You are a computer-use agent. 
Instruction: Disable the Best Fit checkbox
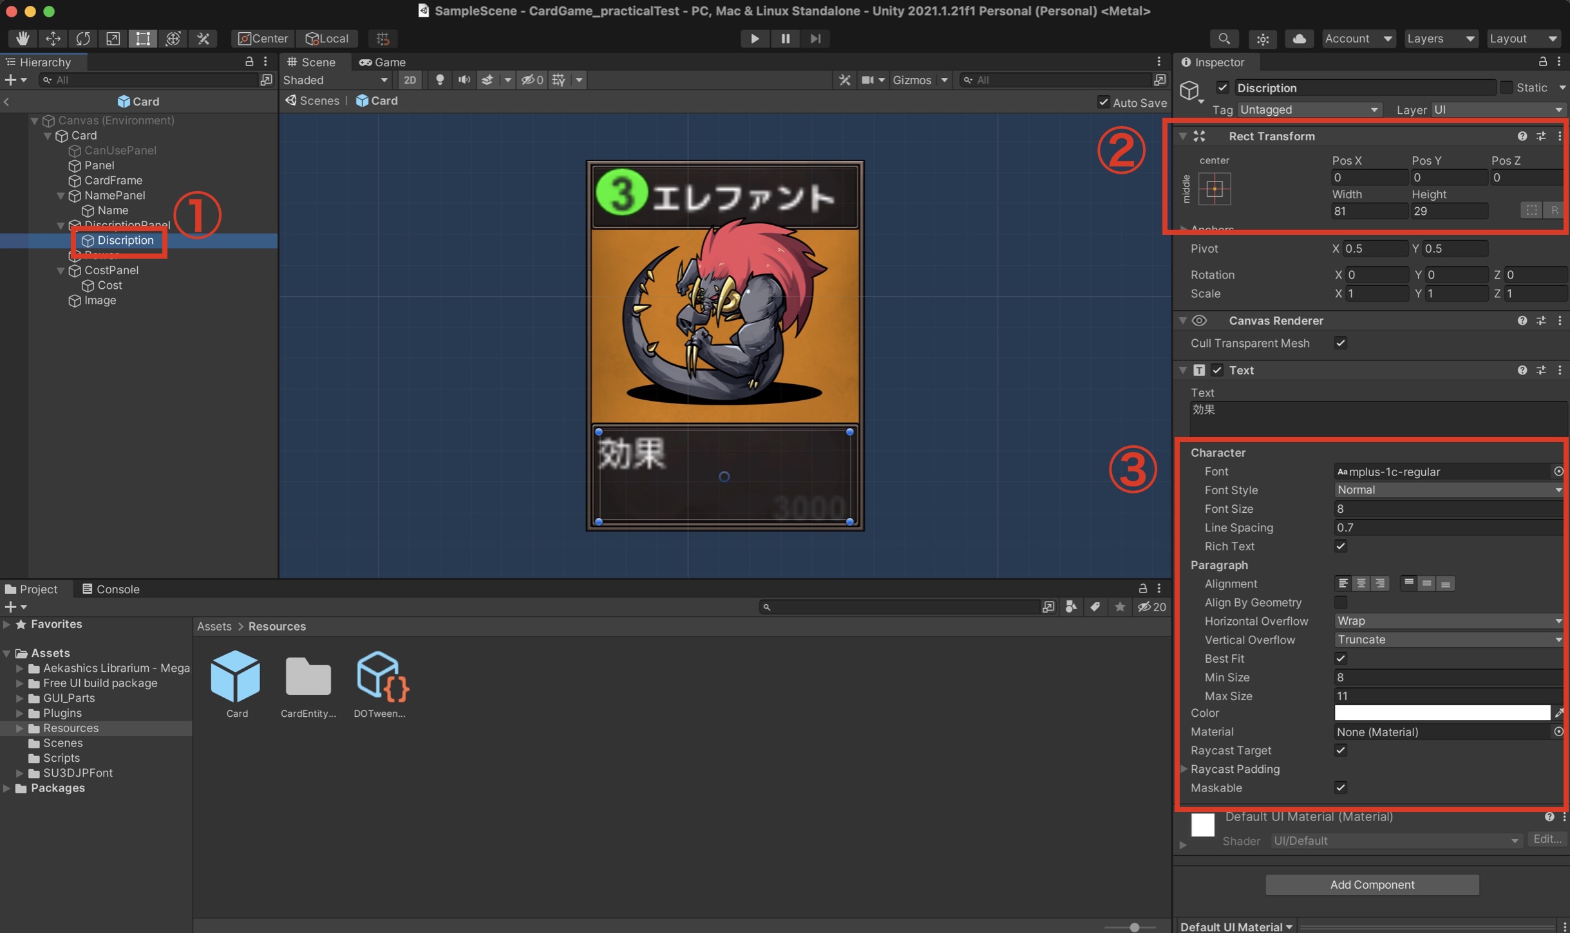(1341, 658)
